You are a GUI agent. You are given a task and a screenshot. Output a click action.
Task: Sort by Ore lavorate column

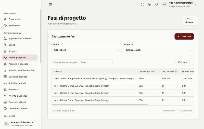(169, 71)
